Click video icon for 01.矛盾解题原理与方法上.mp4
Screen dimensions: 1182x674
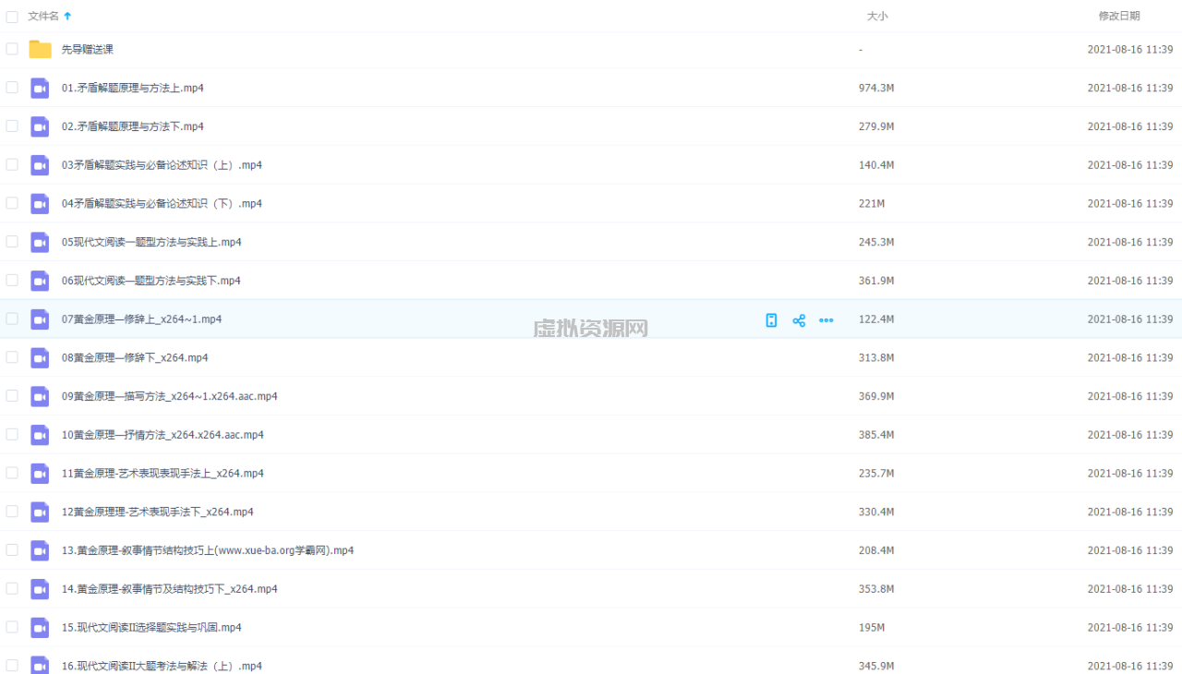click(x=40, y=88)
